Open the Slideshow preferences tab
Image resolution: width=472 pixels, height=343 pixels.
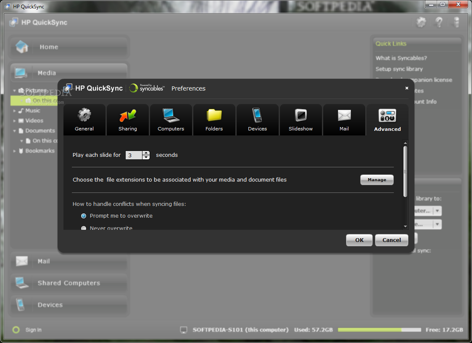[x=301, y=120]
